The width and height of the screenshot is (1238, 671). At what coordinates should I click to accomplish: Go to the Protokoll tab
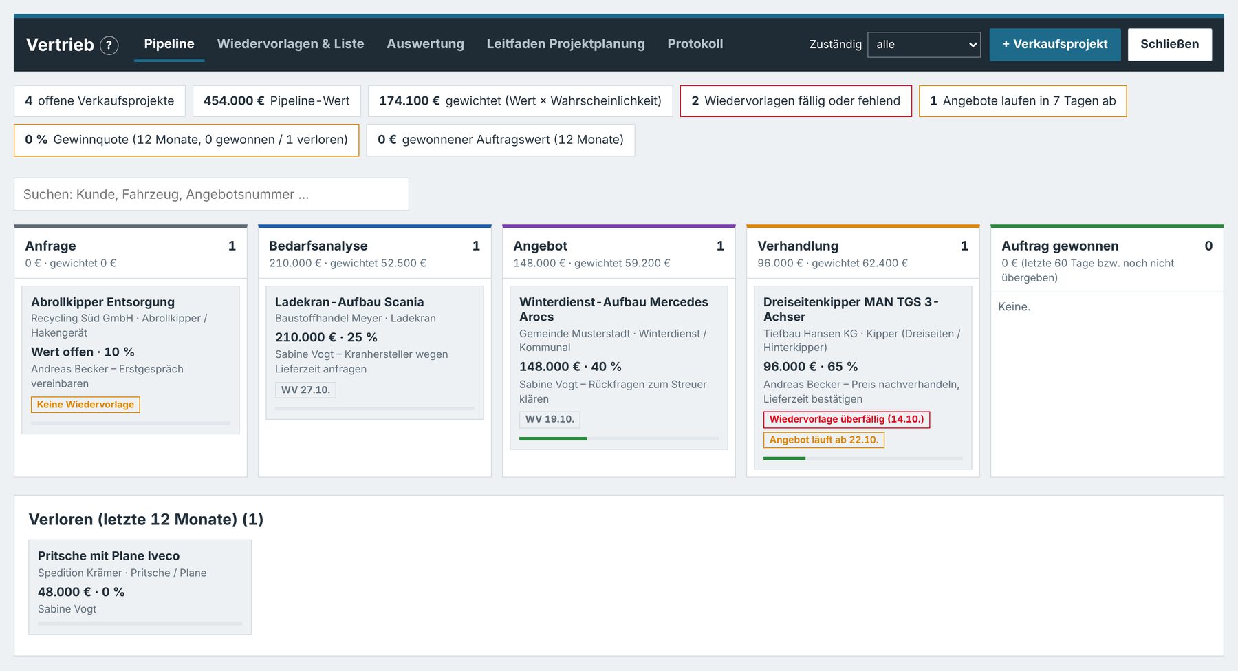click(x=695, y=44)
